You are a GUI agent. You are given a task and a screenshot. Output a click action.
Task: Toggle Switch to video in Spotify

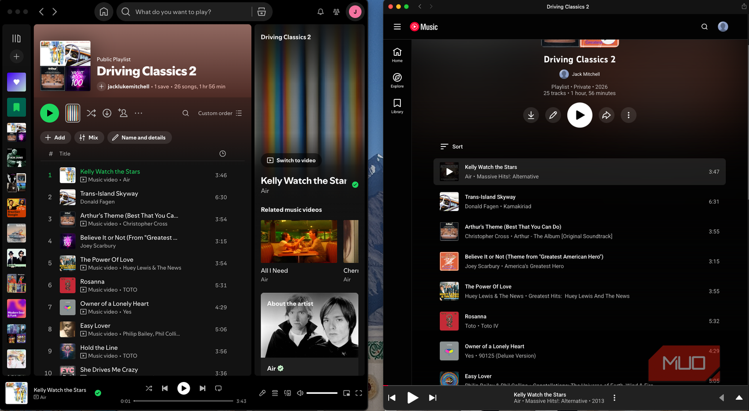tap(291, 160)
